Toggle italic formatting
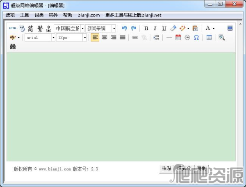Viewport: 246px width, 187px height. [x=155, y=28]
